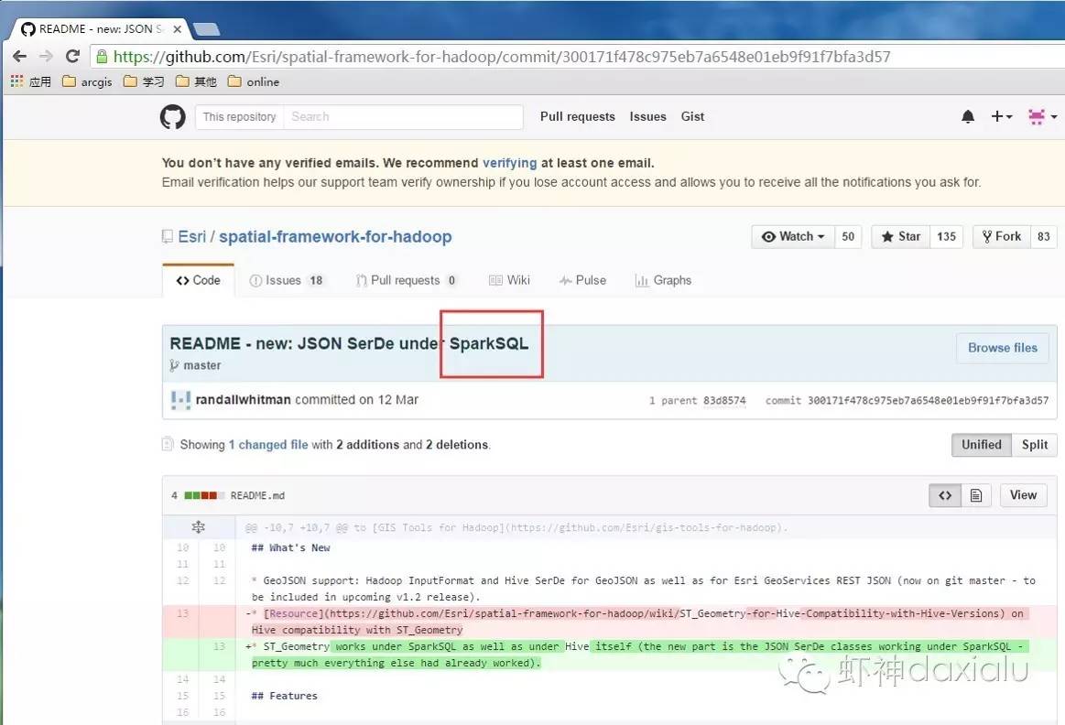Open the Pulse tab
This screenshot has width=1065, height=725.
click(x=582, y=280)
